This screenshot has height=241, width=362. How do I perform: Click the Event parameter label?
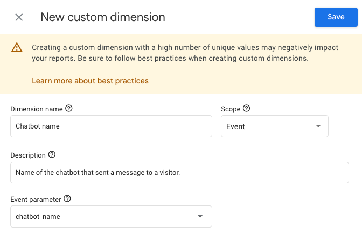(x=36, y=199)
